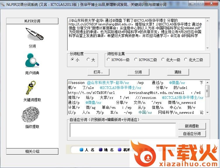The width and height of the screenshot is (220, 168).
Task: Expand the NLPIR分词 sidebar panel header
Action: tap(32, 21)
